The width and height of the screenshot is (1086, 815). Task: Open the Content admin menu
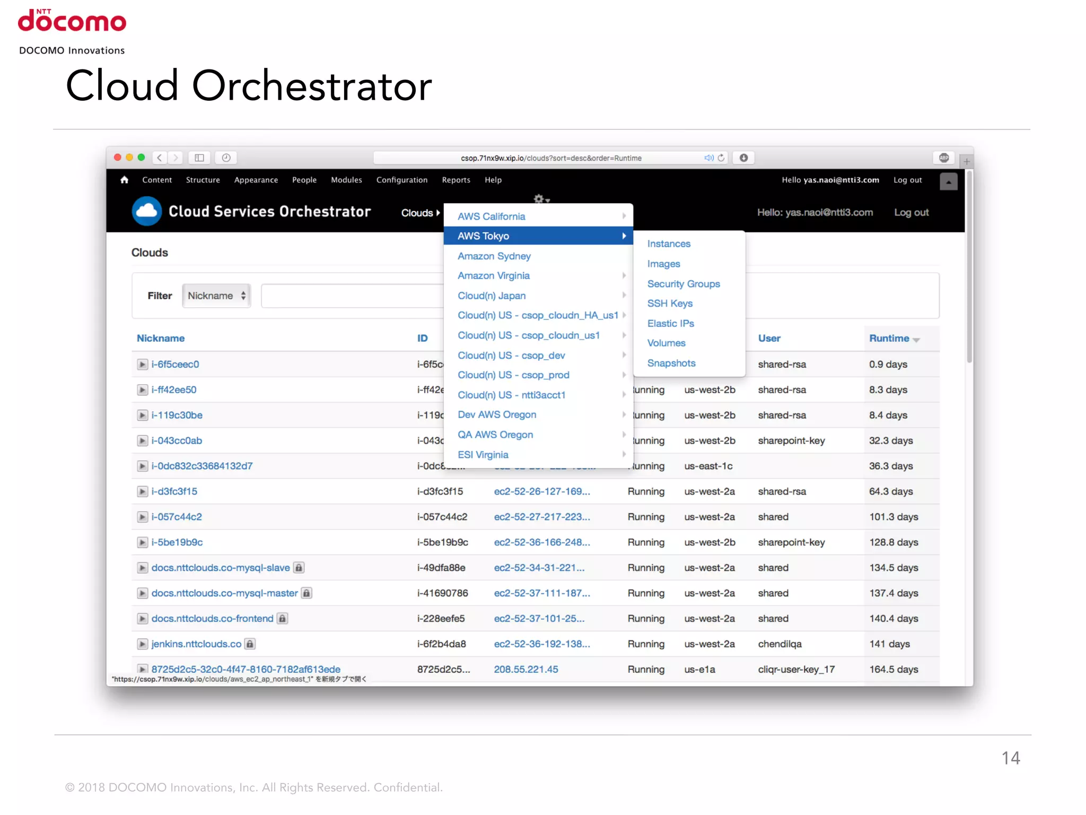pos(157,180)
